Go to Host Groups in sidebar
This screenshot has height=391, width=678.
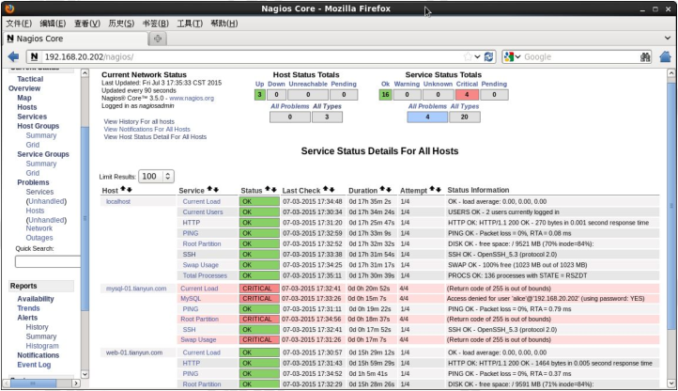pyautogui.click(x=39, y=126)
